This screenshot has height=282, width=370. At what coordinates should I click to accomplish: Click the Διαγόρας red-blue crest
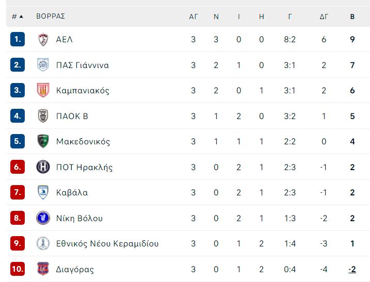tap(43, 269)
